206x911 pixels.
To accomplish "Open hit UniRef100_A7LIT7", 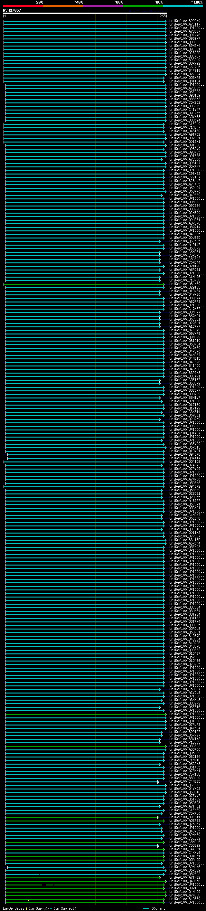I will point(185,25).
